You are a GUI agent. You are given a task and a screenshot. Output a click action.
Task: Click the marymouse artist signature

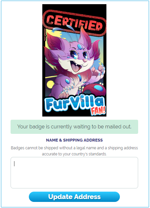coord(45,34)
